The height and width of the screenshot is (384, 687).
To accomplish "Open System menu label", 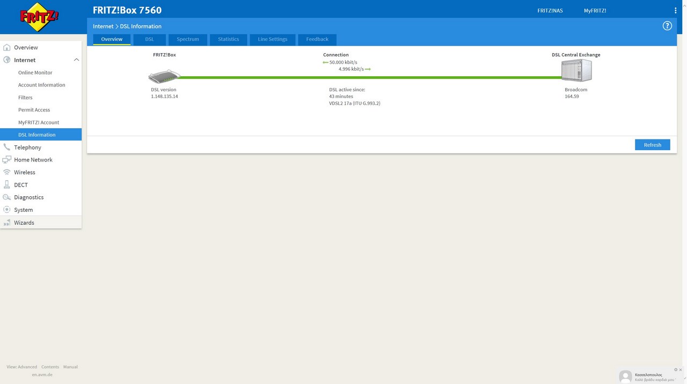I will (24, 210).
